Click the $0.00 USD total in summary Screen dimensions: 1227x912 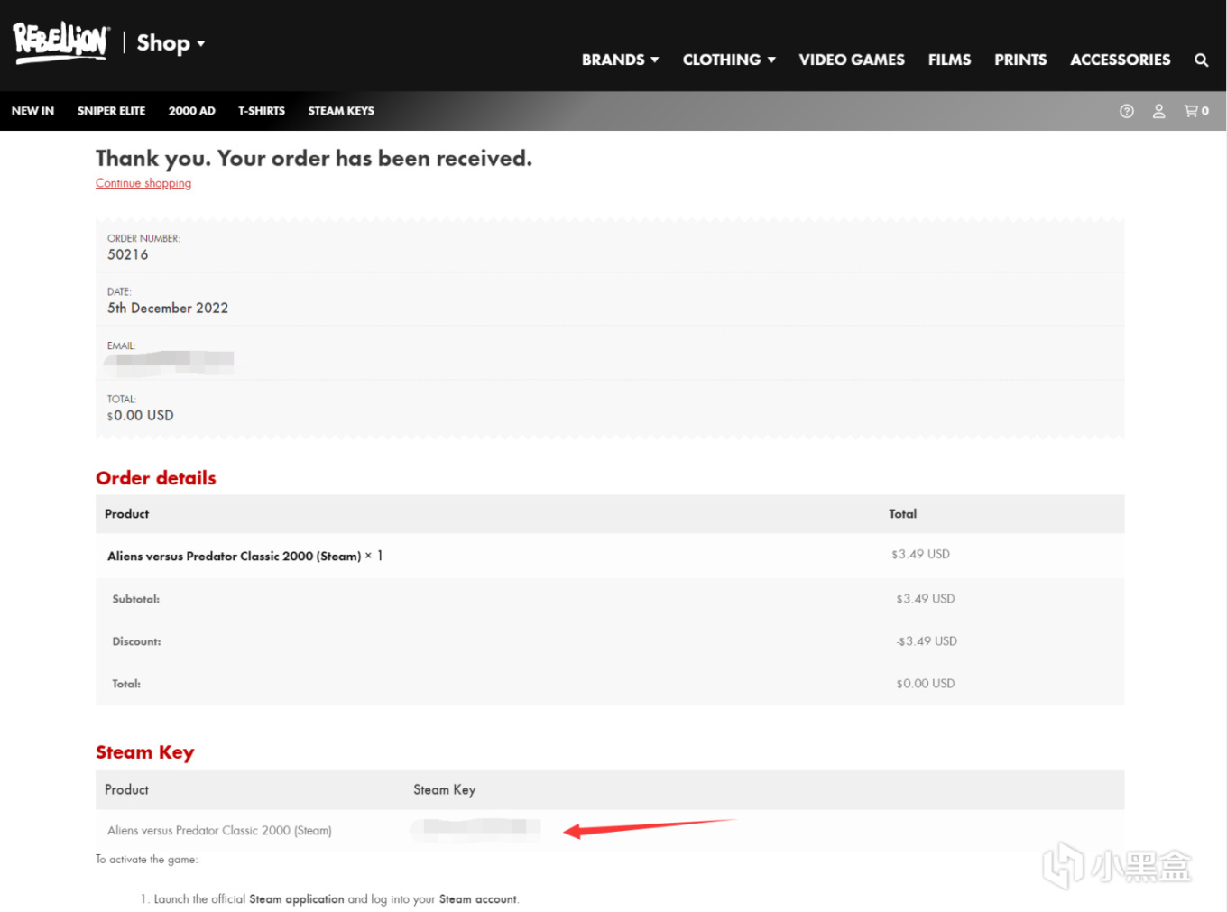tap(140, 415)
